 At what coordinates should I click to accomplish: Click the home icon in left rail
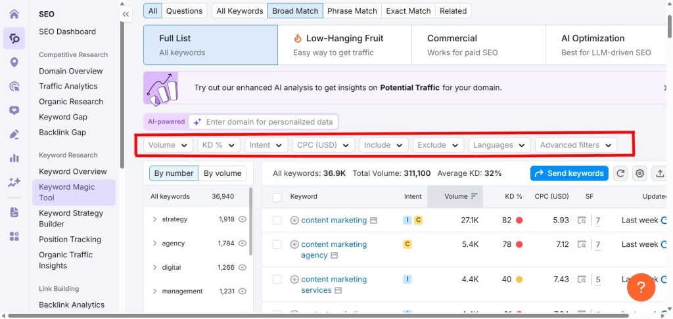(14, 14)
